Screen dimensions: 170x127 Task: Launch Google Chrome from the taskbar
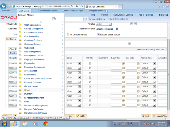tap(46, 124)
